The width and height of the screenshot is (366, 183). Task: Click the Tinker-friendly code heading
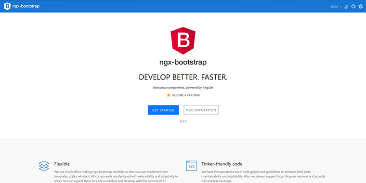pos(222,164)
